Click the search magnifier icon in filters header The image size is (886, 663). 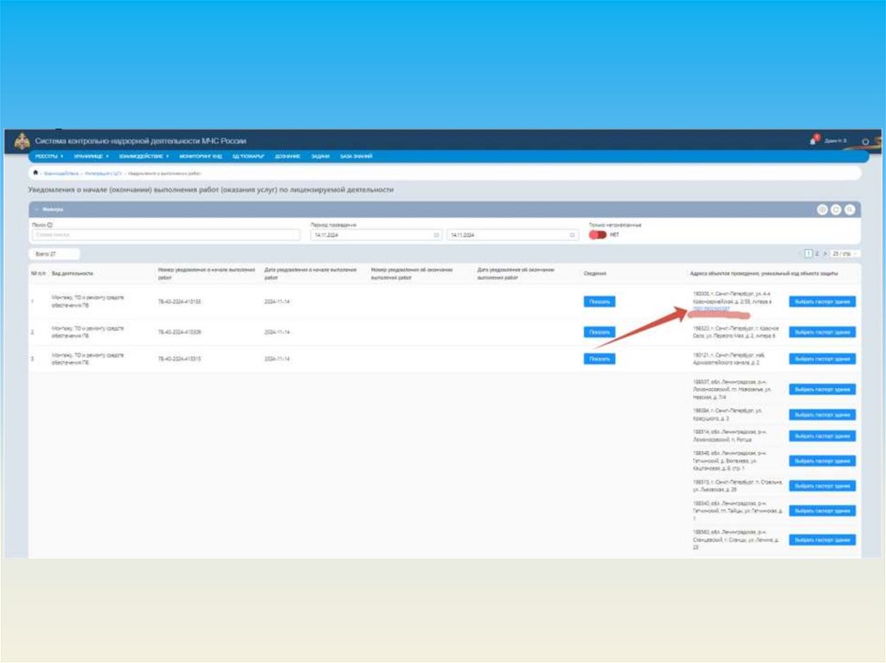coord(850,209)
